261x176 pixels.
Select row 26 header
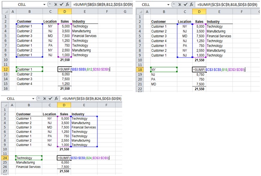pos(5,167)
